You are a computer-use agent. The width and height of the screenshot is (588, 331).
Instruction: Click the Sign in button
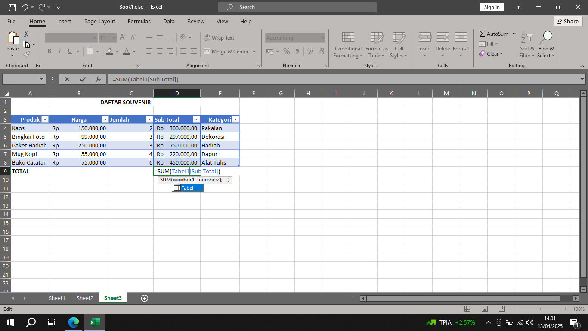(492, 7)
